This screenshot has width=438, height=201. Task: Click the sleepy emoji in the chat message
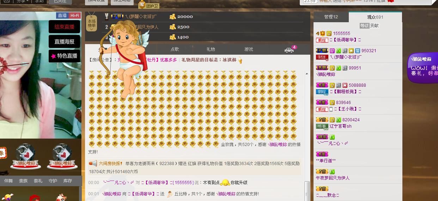225,183
